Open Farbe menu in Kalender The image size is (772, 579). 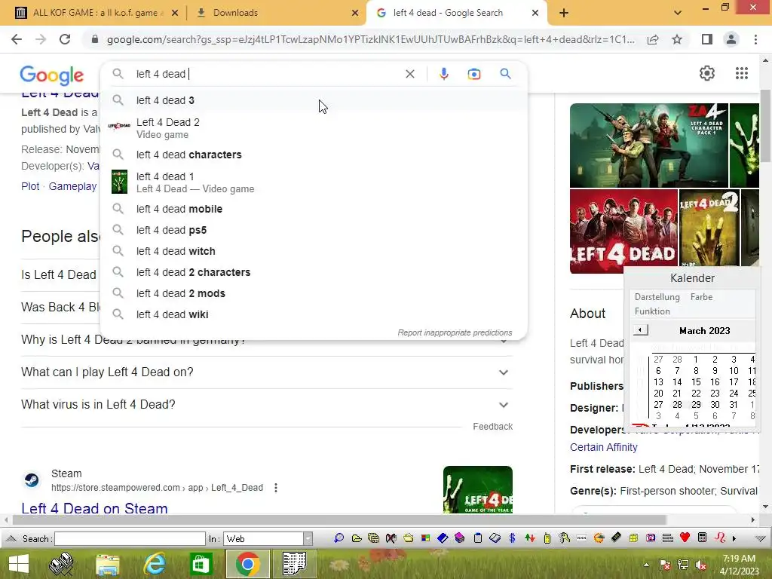click(701, 297)
